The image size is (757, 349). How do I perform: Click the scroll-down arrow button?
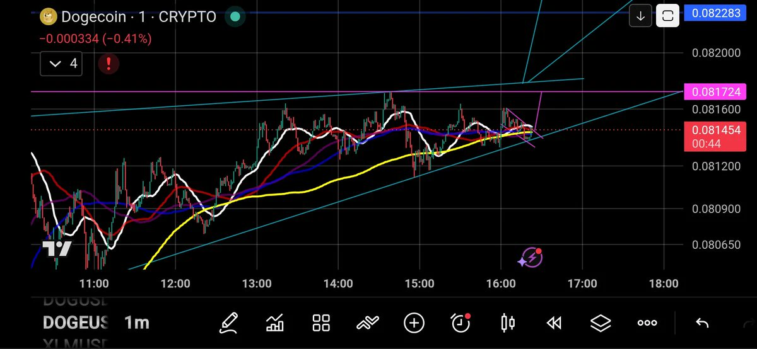click(640, 16)
